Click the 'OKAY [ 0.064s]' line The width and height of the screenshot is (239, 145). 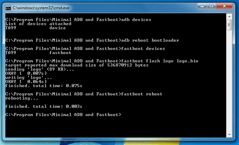pos(26,82)
